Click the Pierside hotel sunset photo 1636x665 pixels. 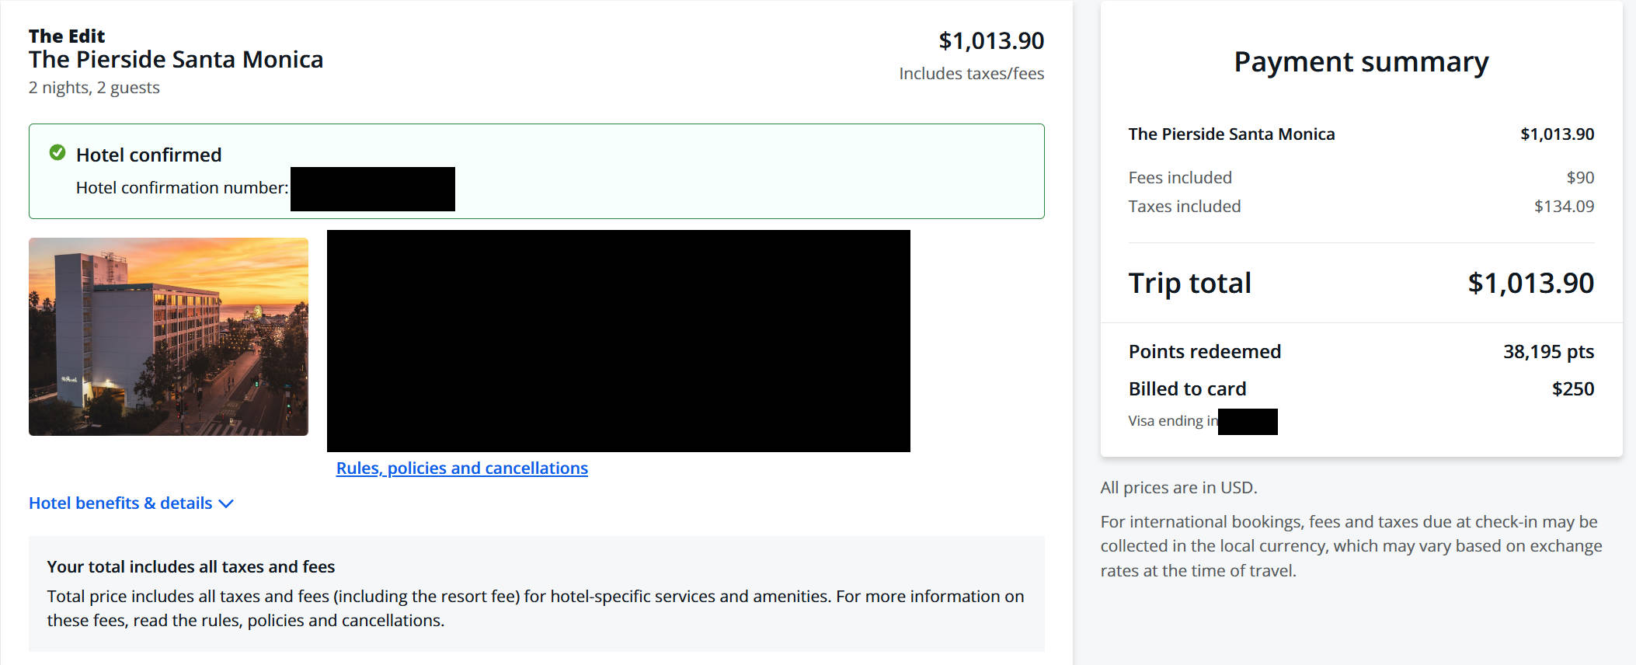[169, 336]
